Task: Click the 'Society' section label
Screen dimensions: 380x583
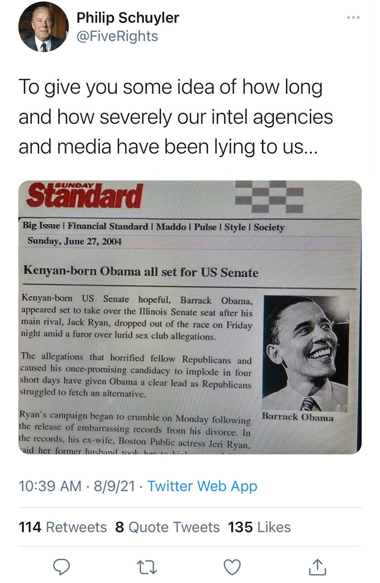Action: (x=269, y=227)
